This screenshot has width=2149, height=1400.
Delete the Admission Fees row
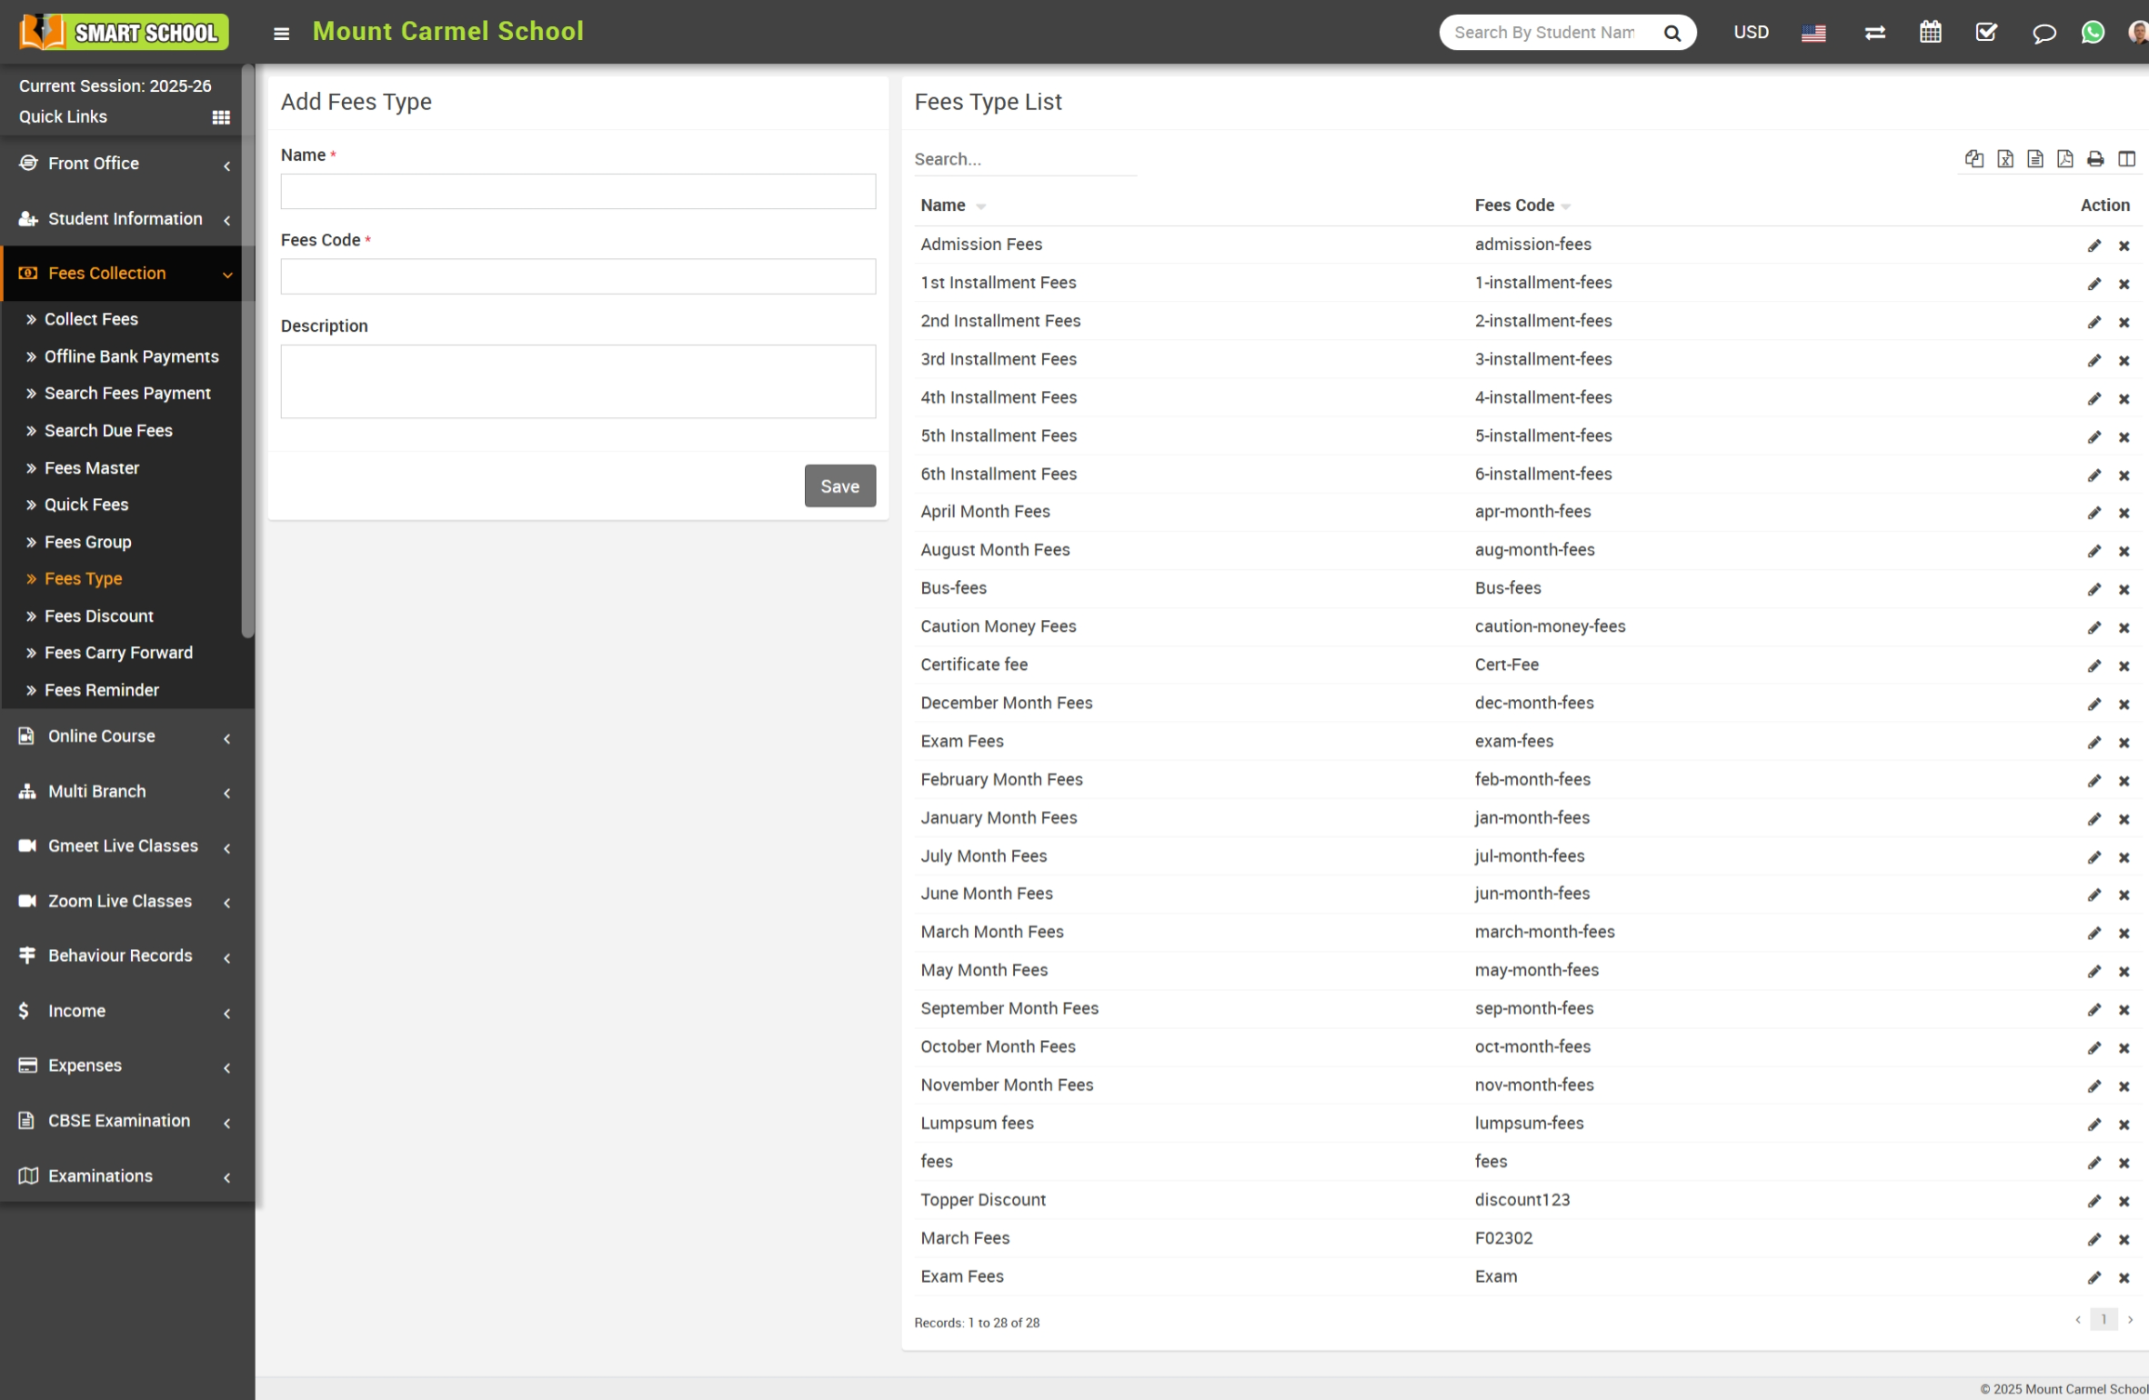pyautogui.click(x=2124, y=245)
